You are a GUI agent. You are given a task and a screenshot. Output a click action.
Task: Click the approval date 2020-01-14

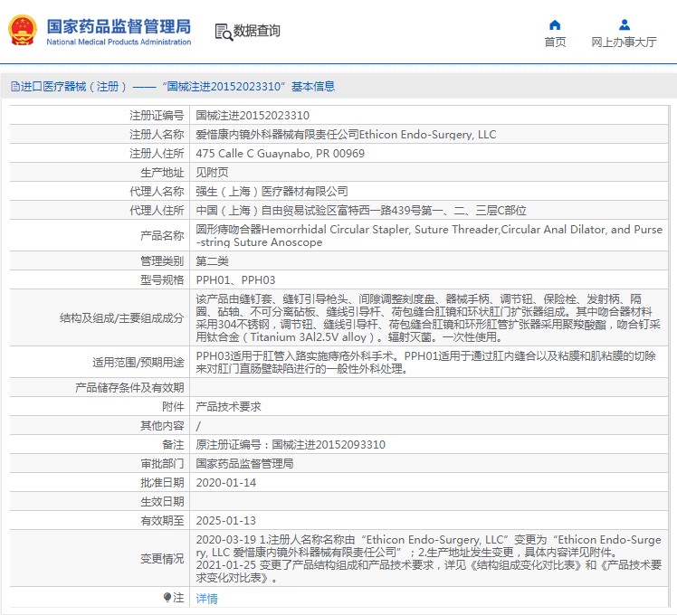[x=225, y=483]
